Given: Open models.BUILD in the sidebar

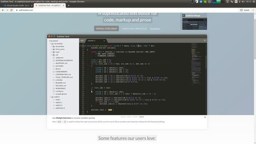Looking at the screenshot, I should 61,94.
